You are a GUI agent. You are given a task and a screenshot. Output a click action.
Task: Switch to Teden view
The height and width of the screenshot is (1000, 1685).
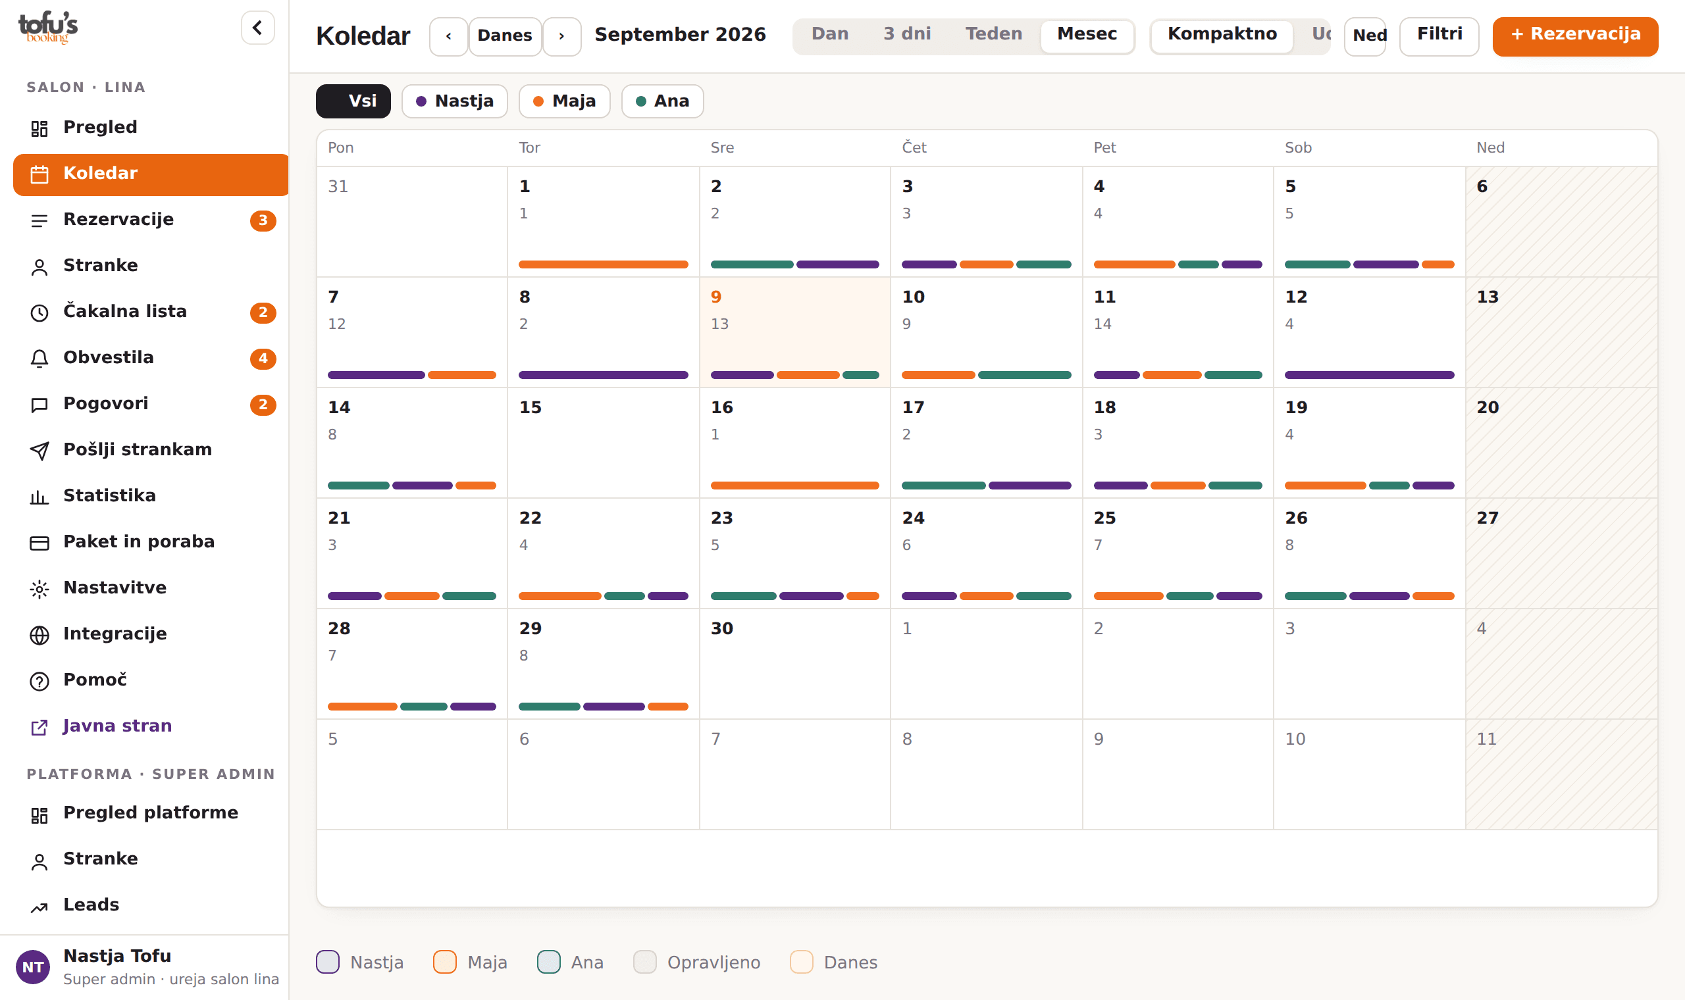point(993,34)
